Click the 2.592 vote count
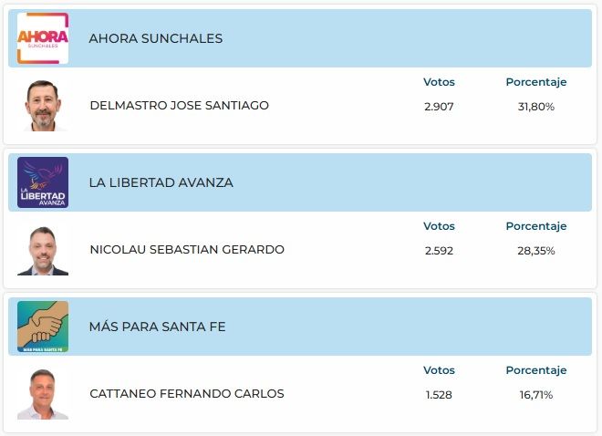Screen dimensions: 602x436 point(439,251)
